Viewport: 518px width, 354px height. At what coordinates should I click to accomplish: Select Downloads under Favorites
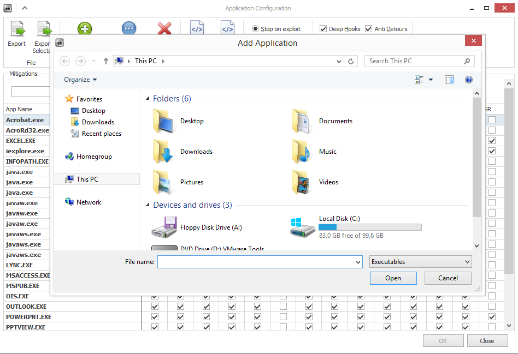click(x=92, y=122)
